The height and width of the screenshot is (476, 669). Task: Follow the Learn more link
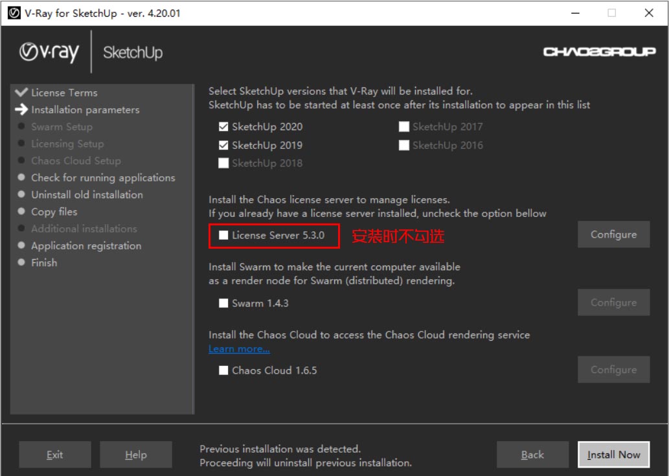(x=239, y=349)
